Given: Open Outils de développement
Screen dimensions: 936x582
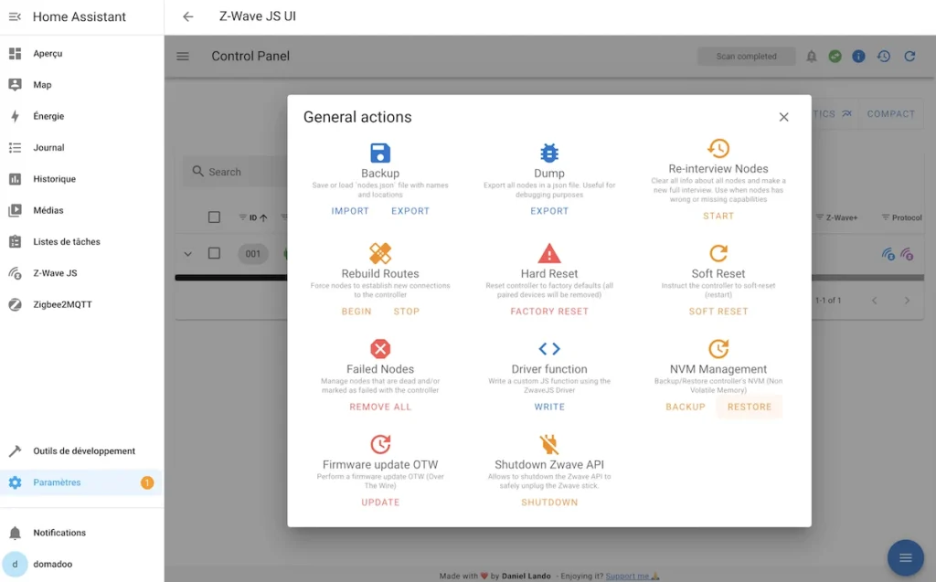Looking at the screenshot, I should point(81,450).
